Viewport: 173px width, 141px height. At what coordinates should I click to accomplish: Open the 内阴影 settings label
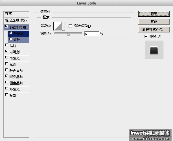pyautogui.click(x=15, y=52)
